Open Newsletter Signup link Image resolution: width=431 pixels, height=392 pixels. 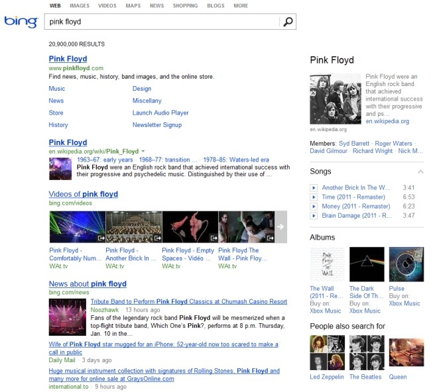(x=156, y=125)
